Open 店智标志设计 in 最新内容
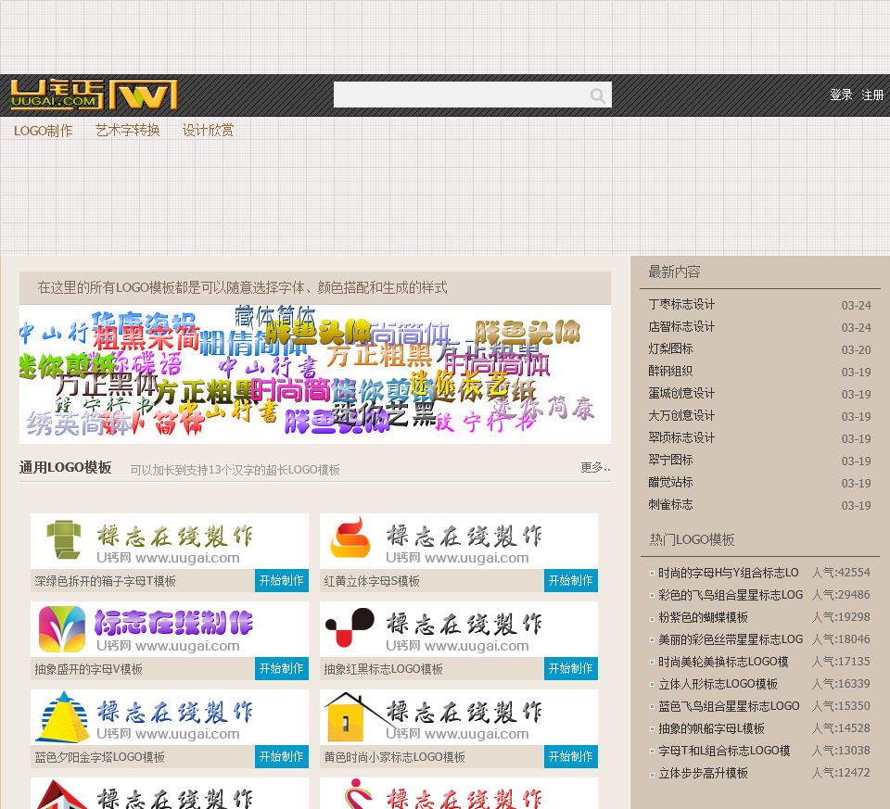Viewport: 890px width, 809px height. [681, 327]
